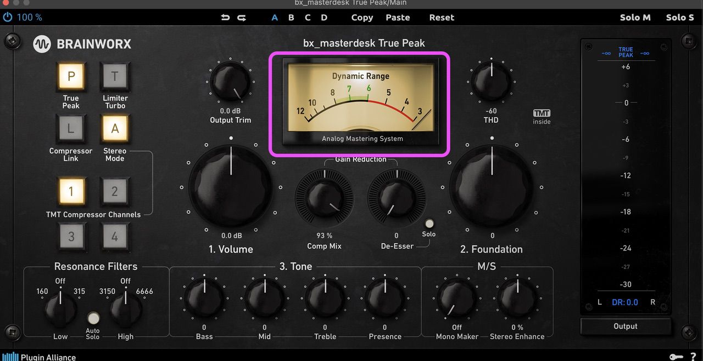703x361 pixels.
Task: Click the 100 % scale value
Action: [30, 18]
